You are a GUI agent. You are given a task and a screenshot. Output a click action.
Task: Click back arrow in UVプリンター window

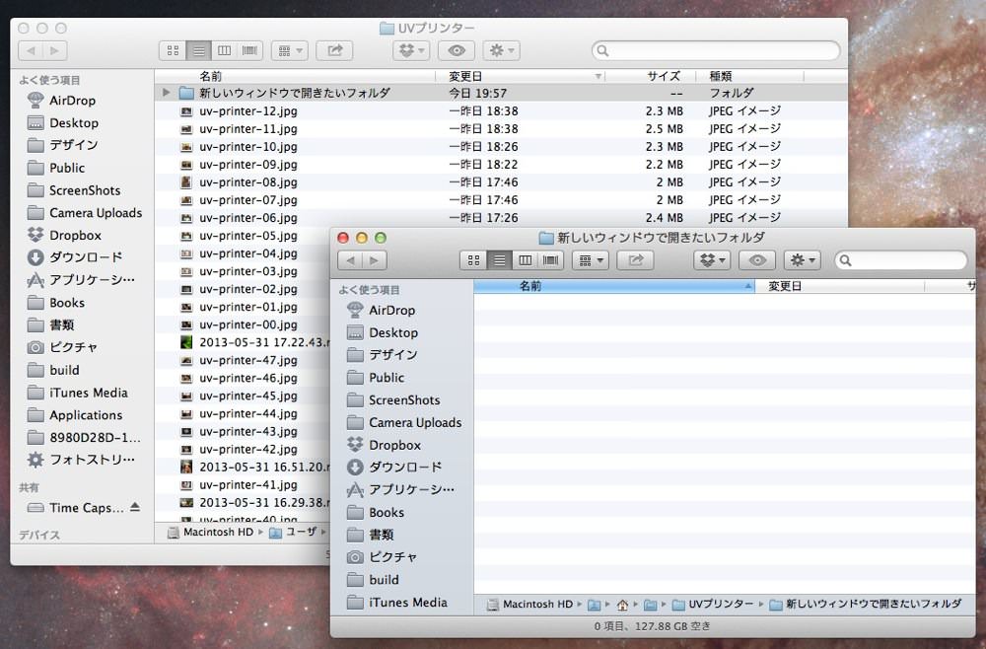point(31,50)
